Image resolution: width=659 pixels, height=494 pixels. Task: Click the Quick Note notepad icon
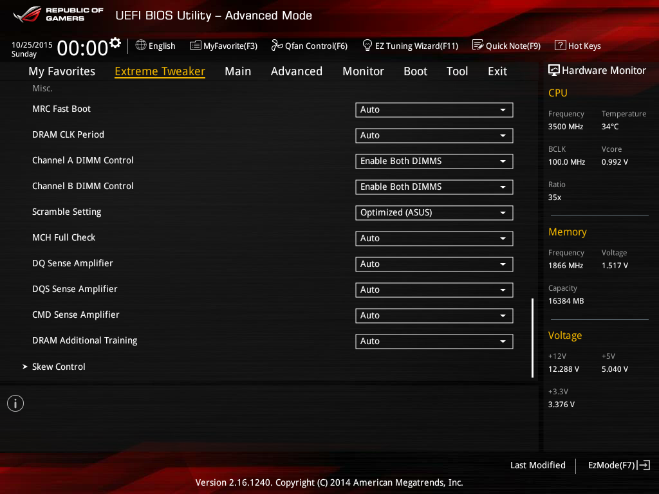(x=478, y=45)
